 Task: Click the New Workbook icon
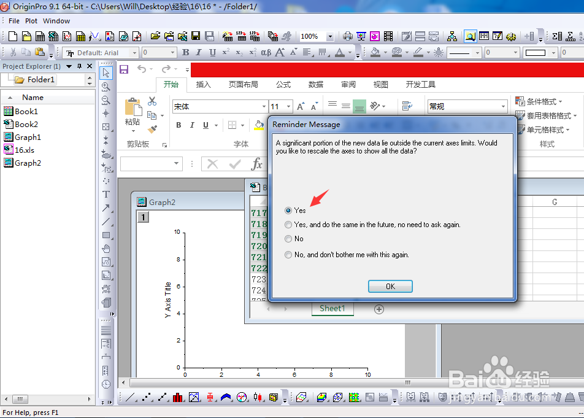(x=40, y=36)
